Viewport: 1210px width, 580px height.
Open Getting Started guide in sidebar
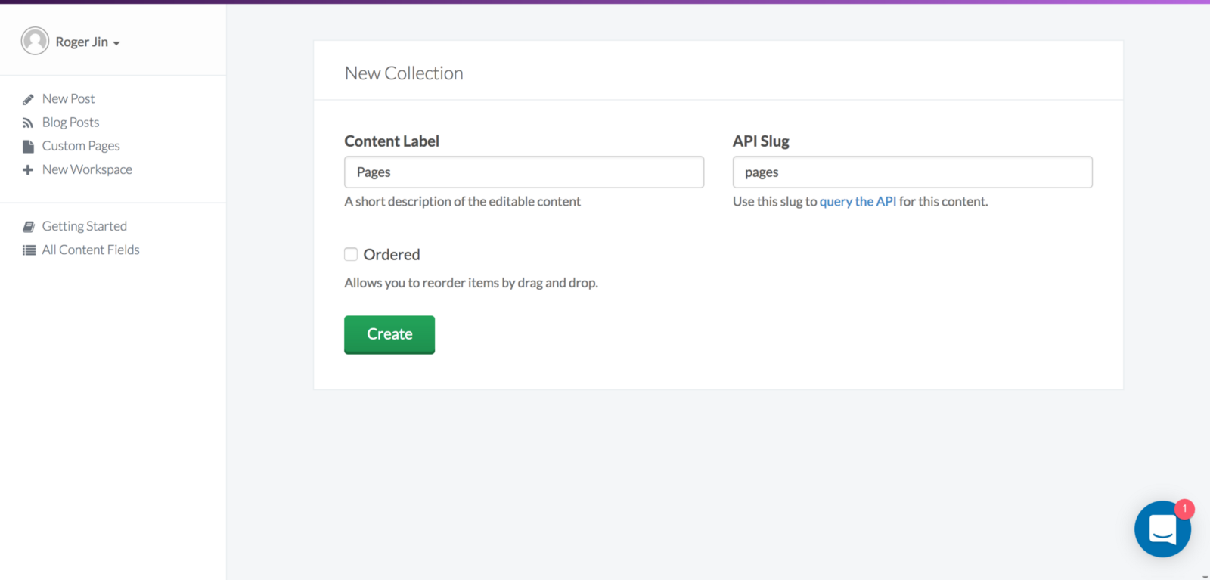tap(84, 226)
